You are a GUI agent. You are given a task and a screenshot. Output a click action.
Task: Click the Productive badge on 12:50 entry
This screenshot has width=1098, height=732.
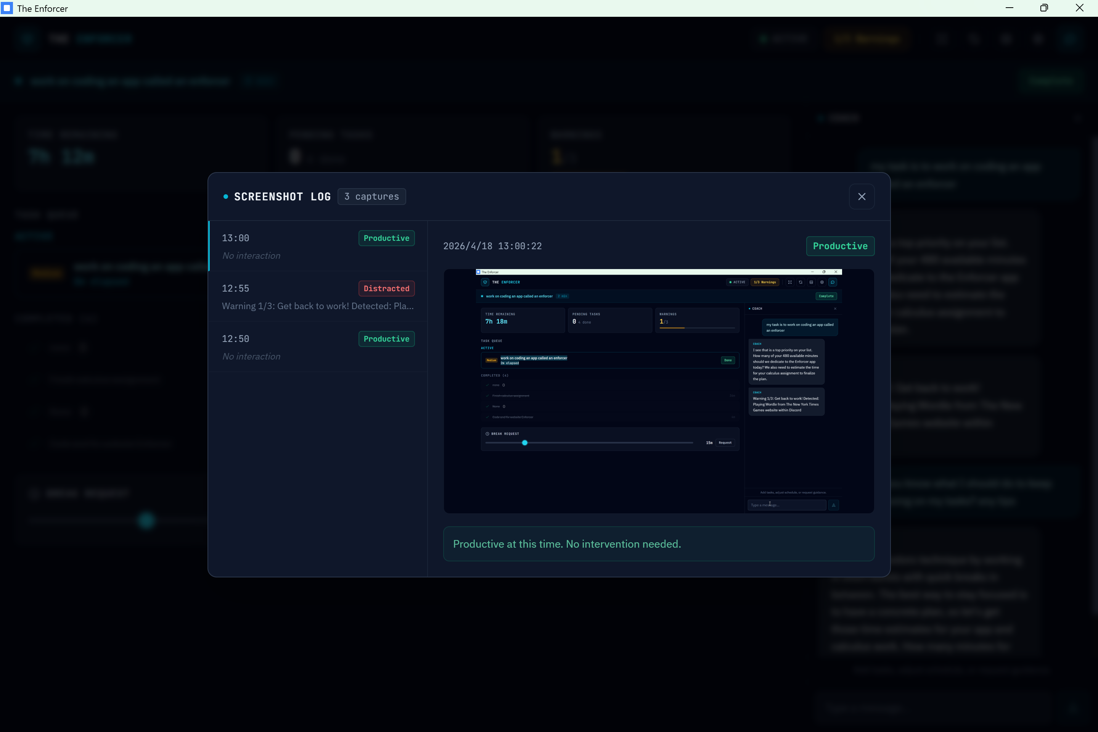pos(386,339)
